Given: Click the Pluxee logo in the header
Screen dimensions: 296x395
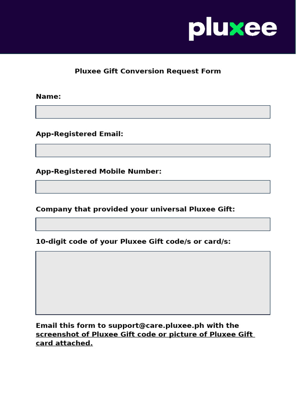Looking at the screenshot, I should (x=232, y=29).
